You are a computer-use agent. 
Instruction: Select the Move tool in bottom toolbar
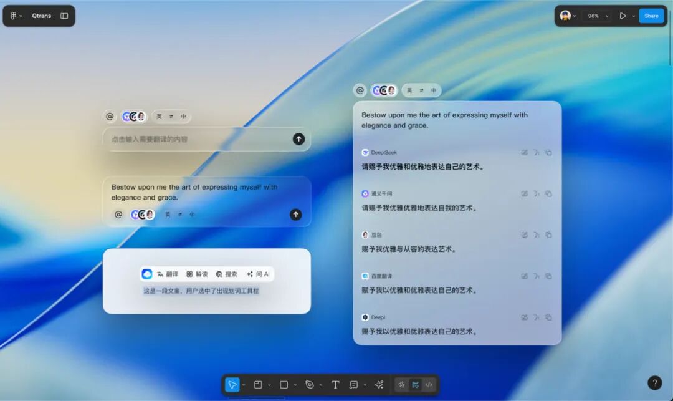(x=232, y=385)
